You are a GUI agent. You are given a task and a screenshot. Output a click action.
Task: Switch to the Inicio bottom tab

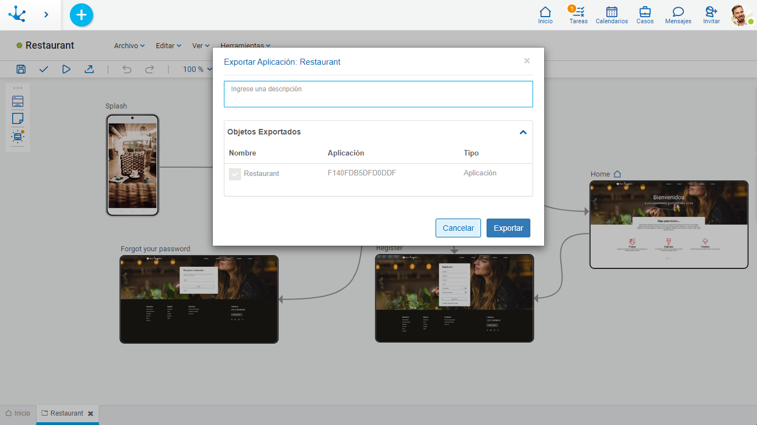(18, 413)
